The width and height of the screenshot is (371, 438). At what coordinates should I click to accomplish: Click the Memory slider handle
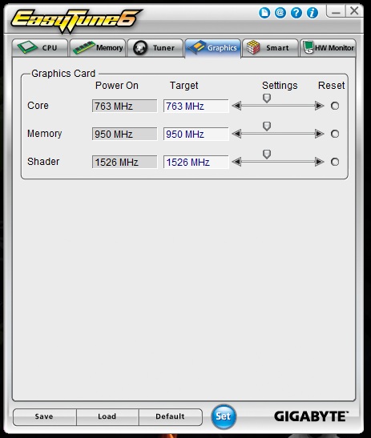tap(267, 126)
